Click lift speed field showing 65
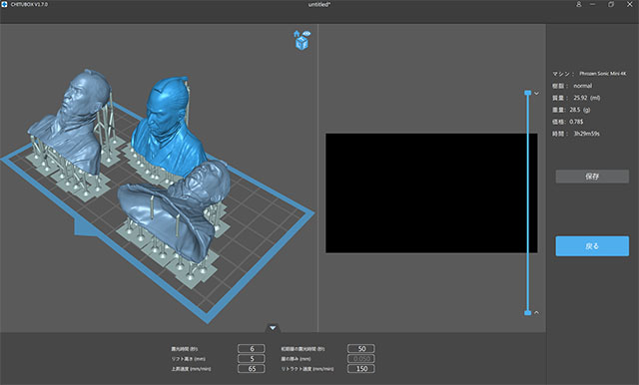The height and width of the screenshot is (385, 639). pyautogui.click(x=252, y=369)
